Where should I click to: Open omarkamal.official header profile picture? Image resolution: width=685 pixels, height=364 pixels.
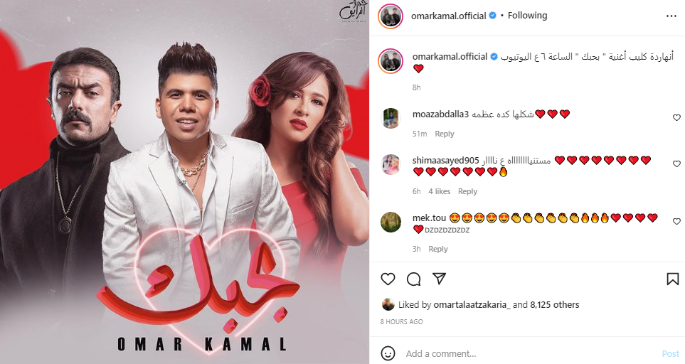pyautogui.click(x=391, y=16)
